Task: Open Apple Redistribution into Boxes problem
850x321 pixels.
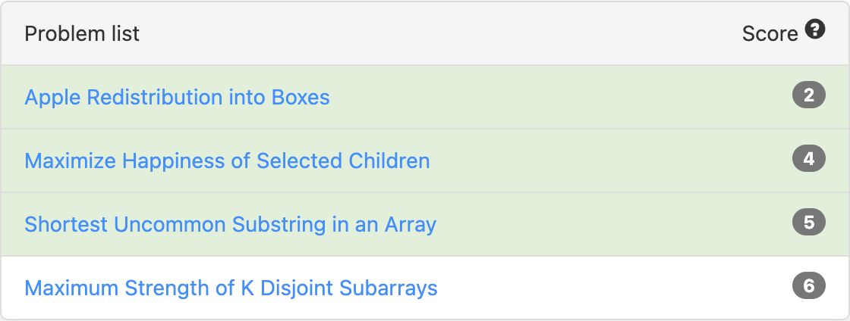Action: click(178, 97)
